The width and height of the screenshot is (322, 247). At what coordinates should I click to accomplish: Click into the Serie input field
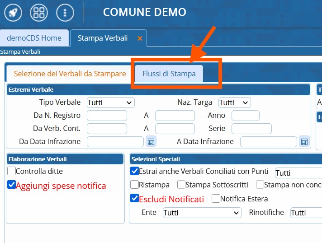(x=251, y=129)
